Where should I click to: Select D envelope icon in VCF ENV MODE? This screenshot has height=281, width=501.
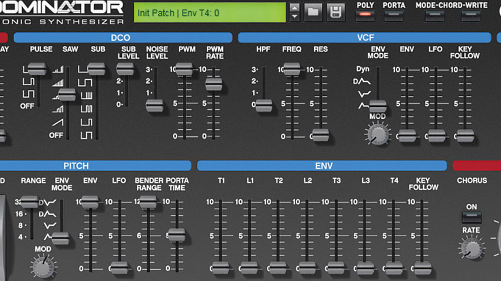362,81
